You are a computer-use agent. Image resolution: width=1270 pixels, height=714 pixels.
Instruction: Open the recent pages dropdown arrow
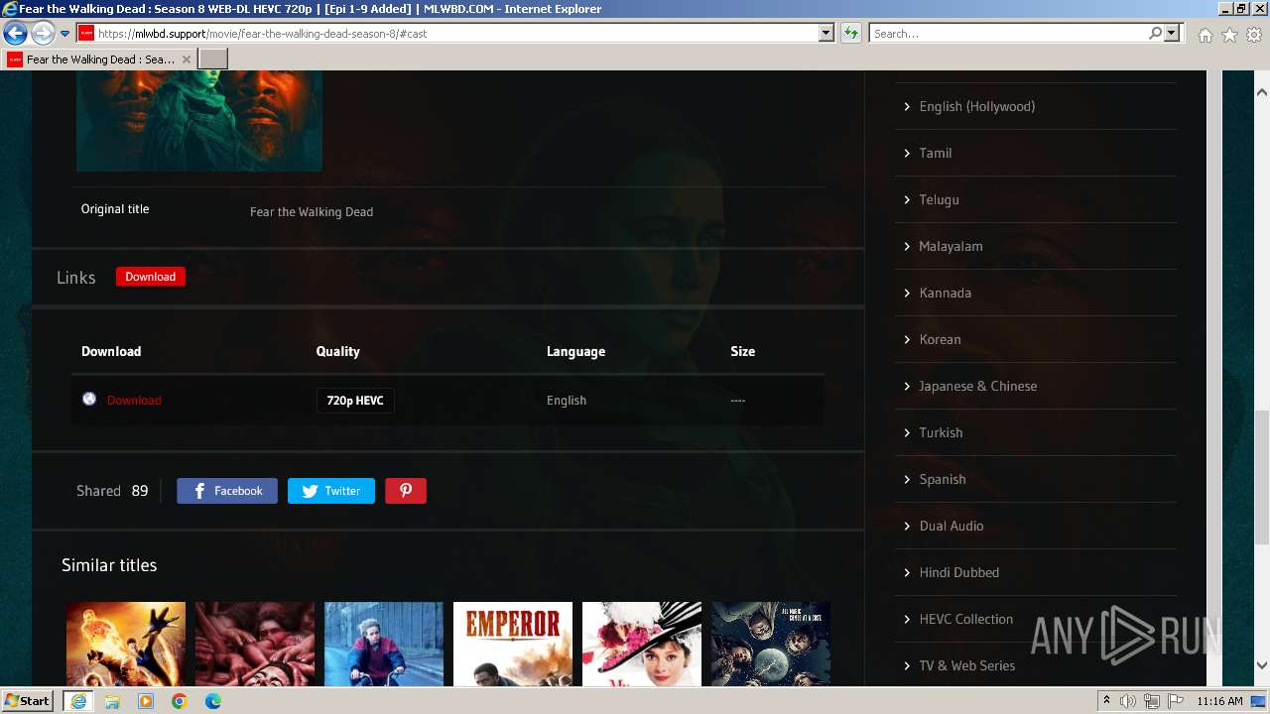click(64, 34)
